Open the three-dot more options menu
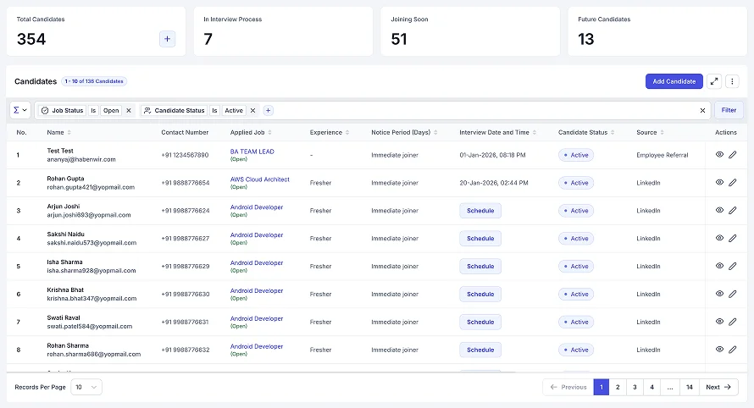This screenshot has height=408, width=754. click(x=732, y=81)
